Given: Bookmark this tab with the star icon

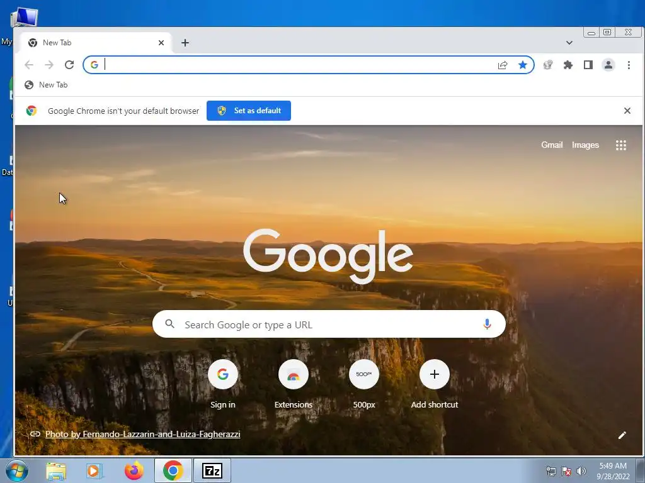Looking at the screenshot, I should click(x=522, y=65).
